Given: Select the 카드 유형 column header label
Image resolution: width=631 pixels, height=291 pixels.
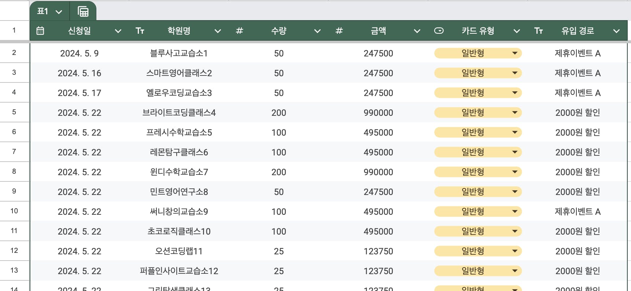Looking at the screenshot, I should tap(478, 31).
